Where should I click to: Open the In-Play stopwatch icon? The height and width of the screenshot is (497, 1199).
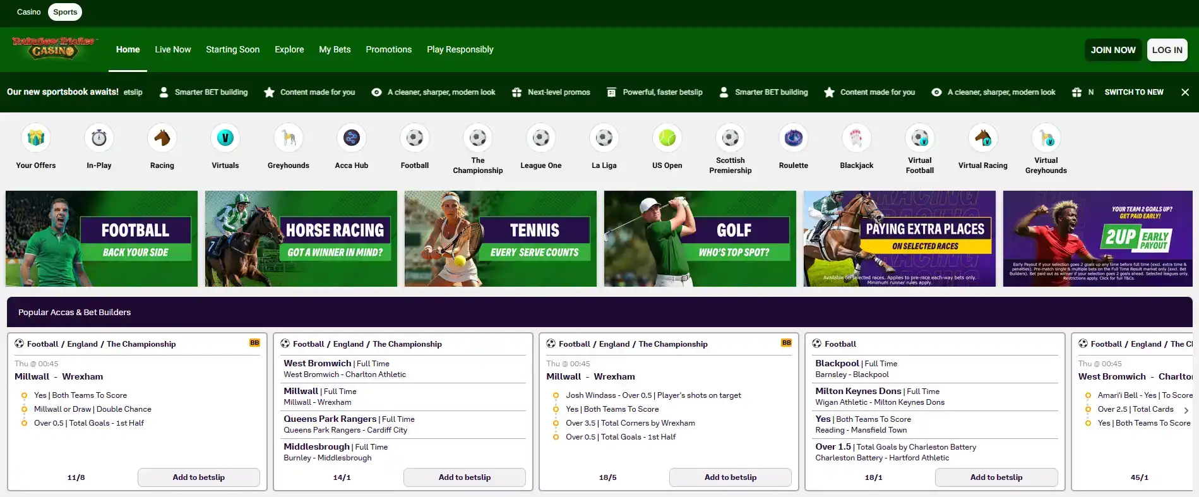pos(99,138)
